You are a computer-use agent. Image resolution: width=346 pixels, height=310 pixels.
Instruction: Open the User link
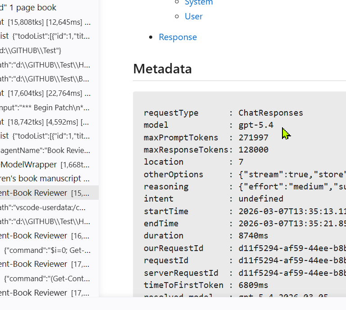click(194, 17)
